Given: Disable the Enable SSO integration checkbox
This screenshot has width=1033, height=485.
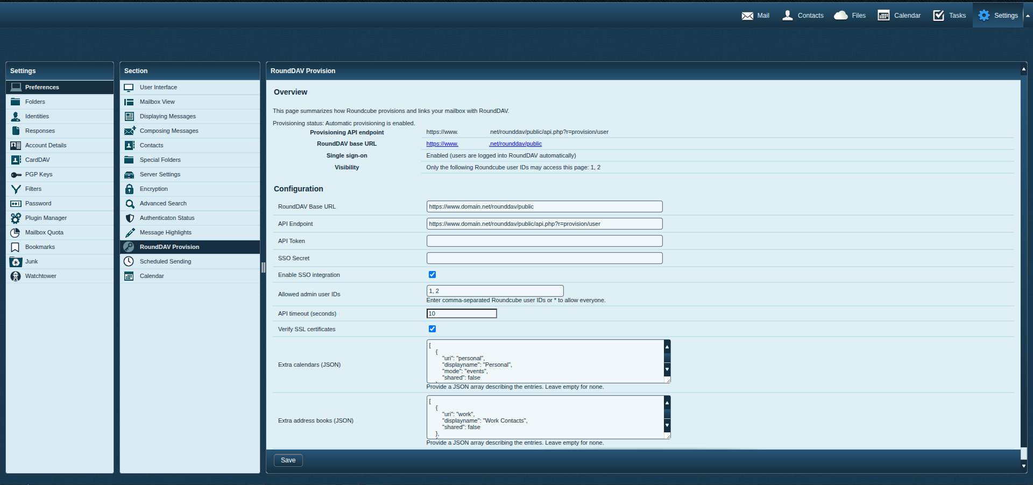Looking at the screenshot, I should click(432, 275).
